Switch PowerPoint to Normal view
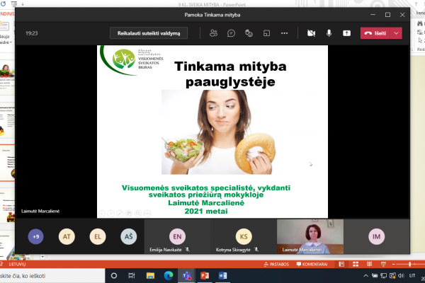The image size is (425, 283). (x=341, y=264)
